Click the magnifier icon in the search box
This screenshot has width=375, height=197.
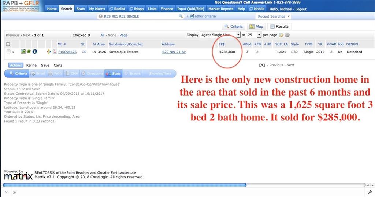tap(181, 16)
